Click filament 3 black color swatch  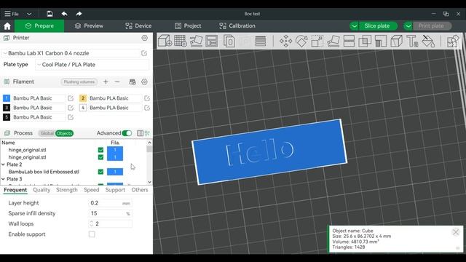point(7,108)
